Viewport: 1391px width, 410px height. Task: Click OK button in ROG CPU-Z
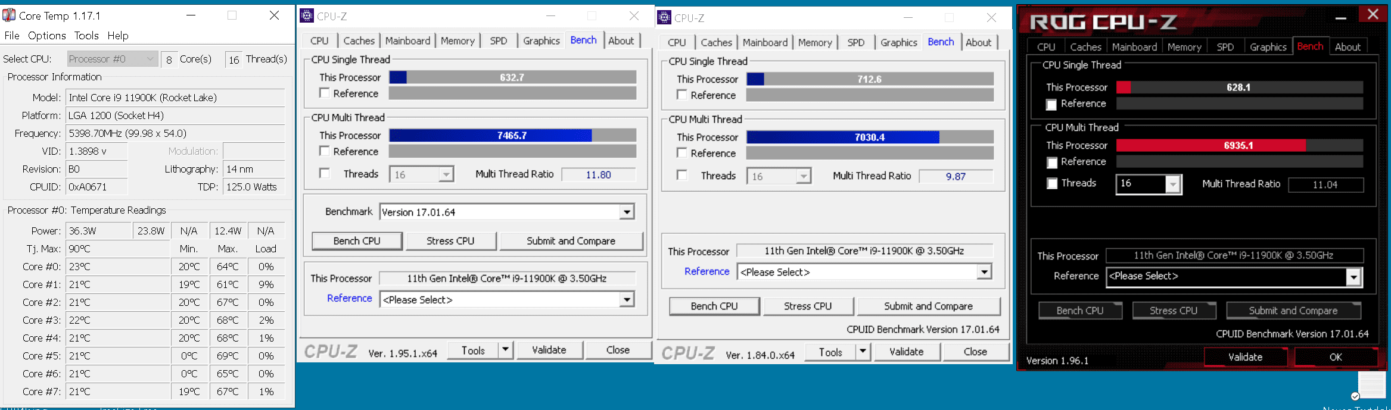(1336, 357)
